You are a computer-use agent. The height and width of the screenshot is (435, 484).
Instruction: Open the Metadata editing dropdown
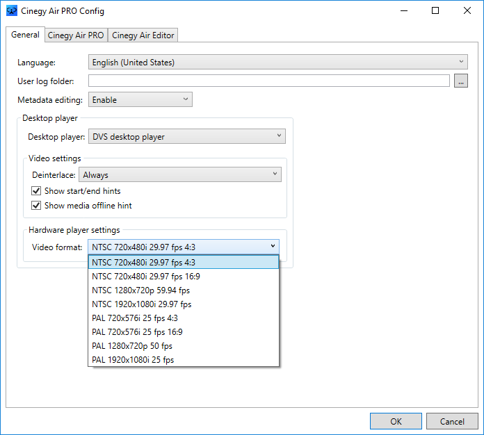click(140, 99)
